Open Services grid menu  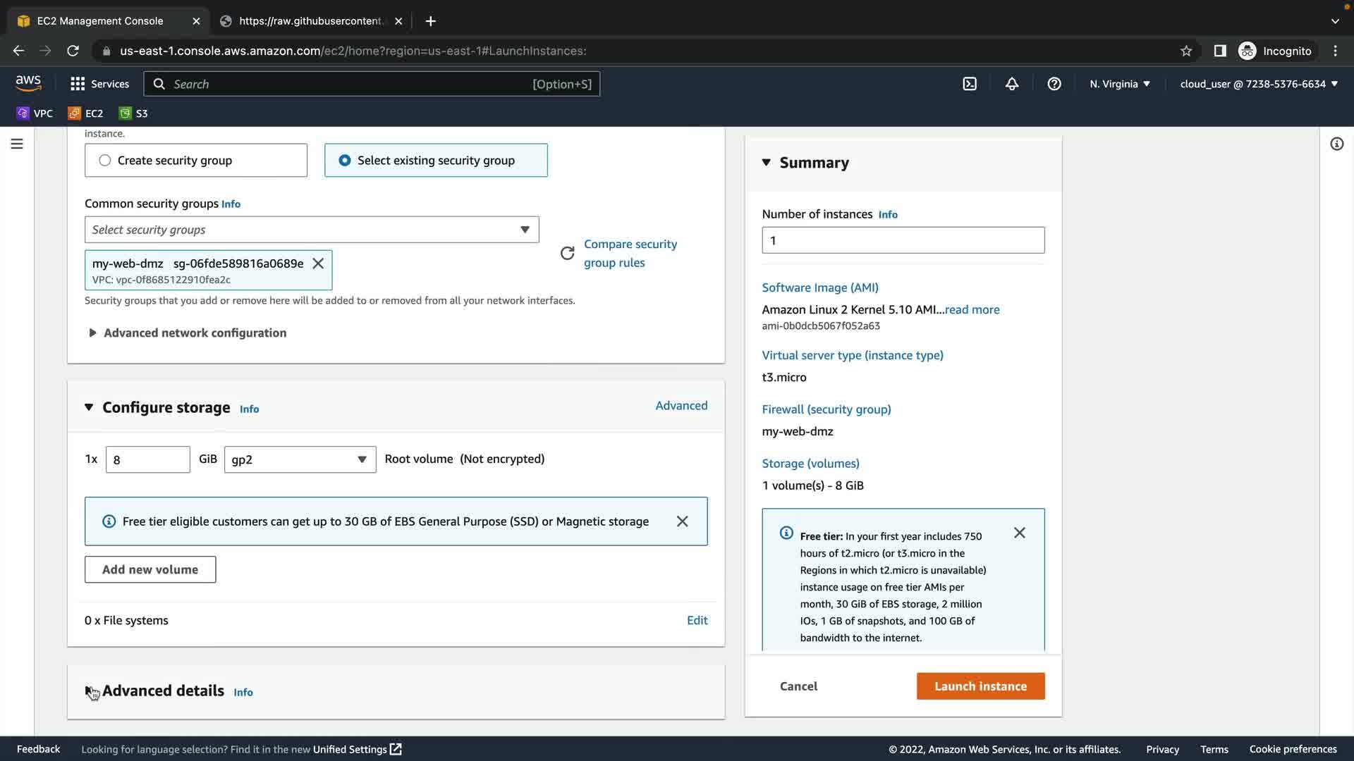click(99, 84)
